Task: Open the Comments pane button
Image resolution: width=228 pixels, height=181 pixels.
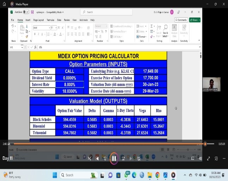Action: pos(181,20)
